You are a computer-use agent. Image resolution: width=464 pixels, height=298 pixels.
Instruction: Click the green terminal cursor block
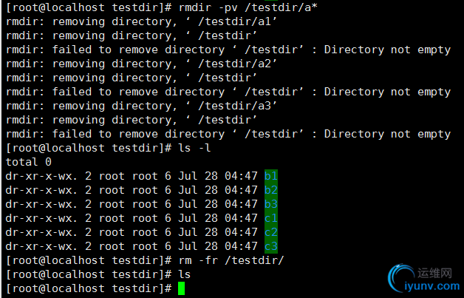coord(182,288)
